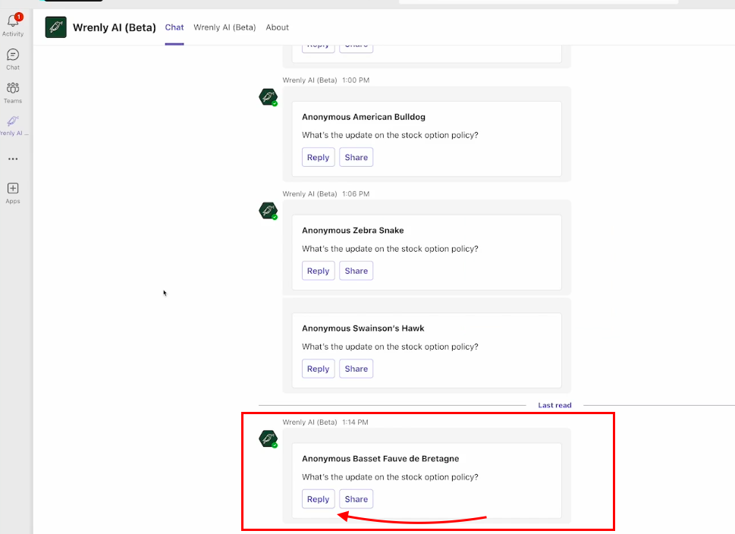Click the Wrenly AI header logo

[56, 27]
